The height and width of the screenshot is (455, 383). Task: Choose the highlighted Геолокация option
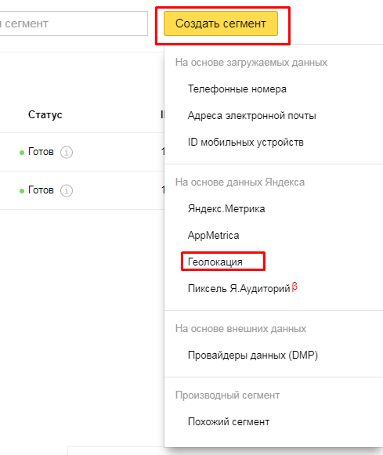(x=215, y=262)
